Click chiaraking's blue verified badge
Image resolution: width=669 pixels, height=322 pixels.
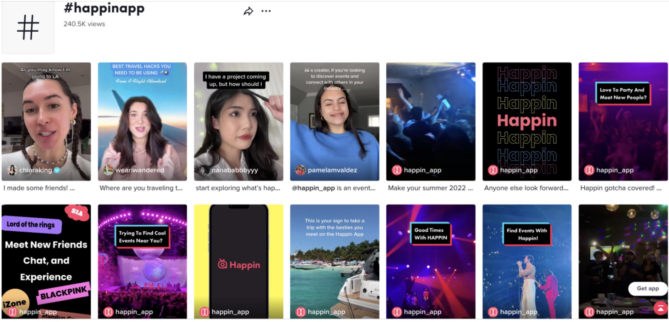coord(57,170)
